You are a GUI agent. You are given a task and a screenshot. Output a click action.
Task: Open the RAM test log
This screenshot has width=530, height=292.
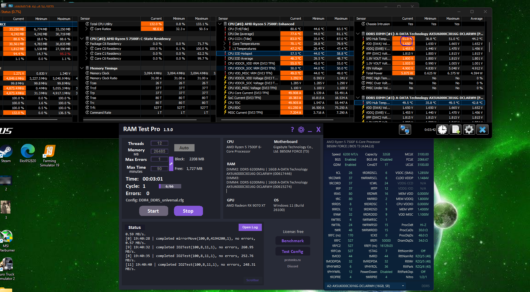250,227
